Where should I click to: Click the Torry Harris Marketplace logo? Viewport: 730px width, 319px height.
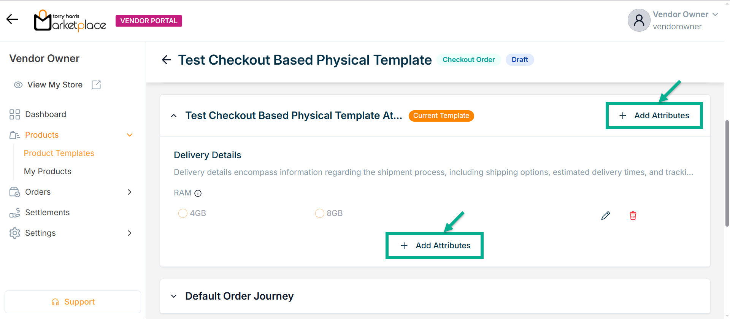[x=70, y=21]
